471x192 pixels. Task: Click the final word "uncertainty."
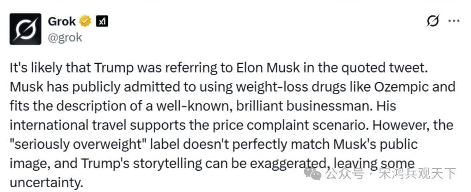(46, 182)
